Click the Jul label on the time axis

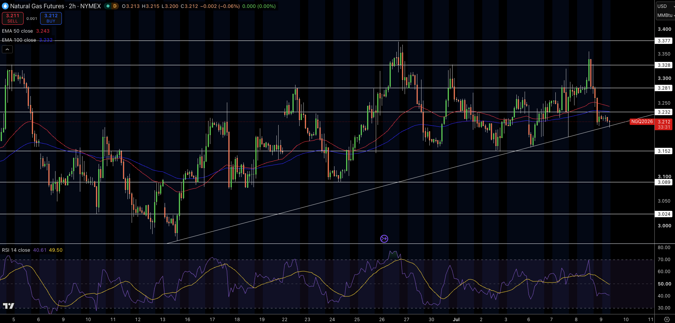(x=456, y=319)
